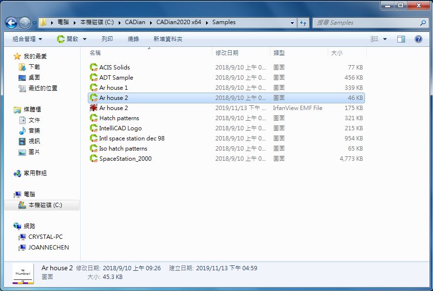
Task: Open 視訊 library in sidebar
Action: 30,141
